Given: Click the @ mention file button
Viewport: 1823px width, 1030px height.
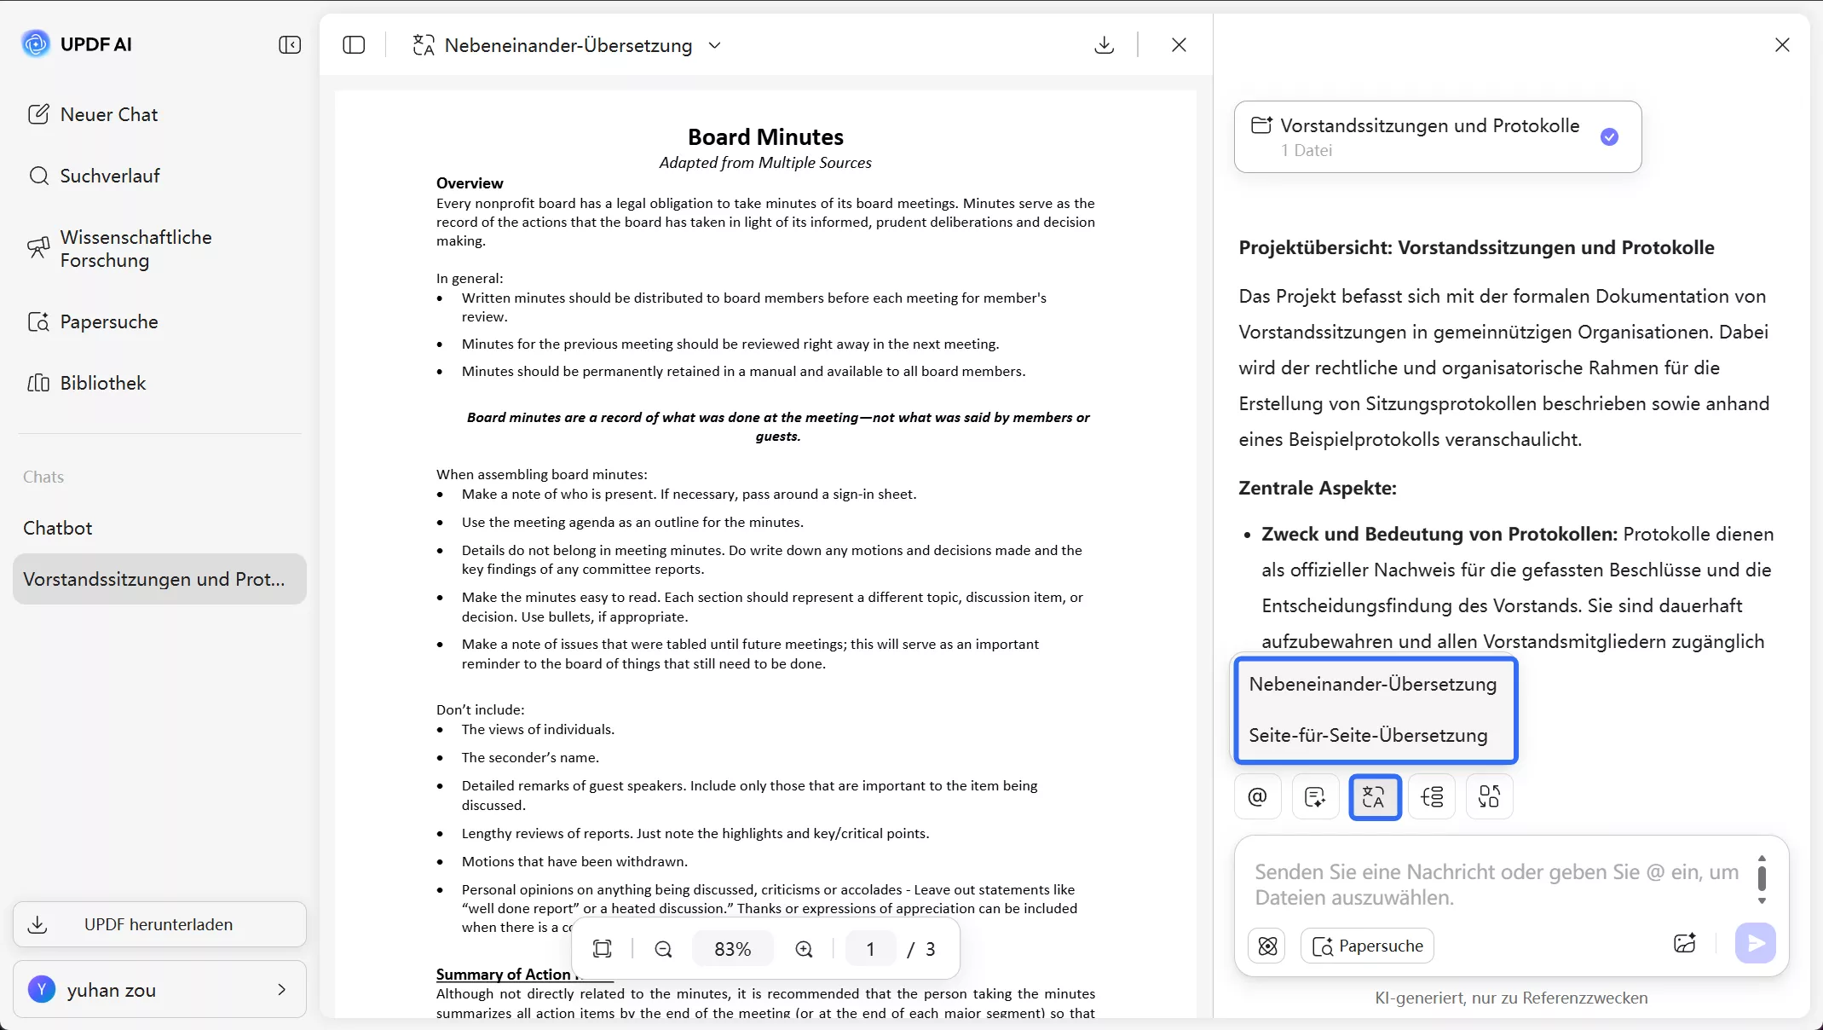Looking at the screenshot, I should click(x=1257, y=796).
